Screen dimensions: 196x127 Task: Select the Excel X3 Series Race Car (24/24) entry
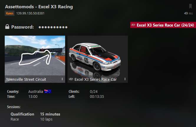(163, 25)
